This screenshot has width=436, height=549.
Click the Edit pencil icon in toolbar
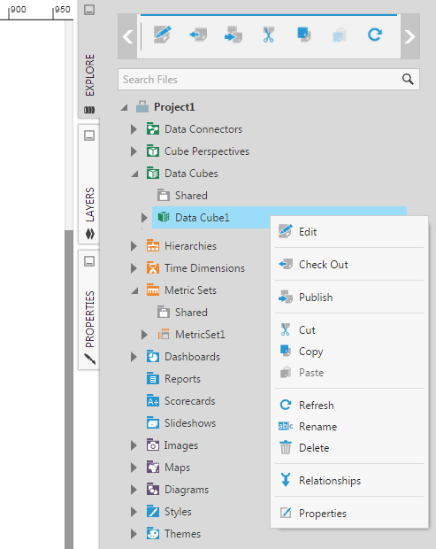pos(163,35)
